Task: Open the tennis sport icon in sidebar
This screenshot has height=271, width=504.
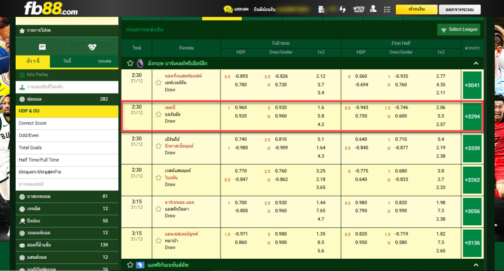Action: tap(22, 209)
